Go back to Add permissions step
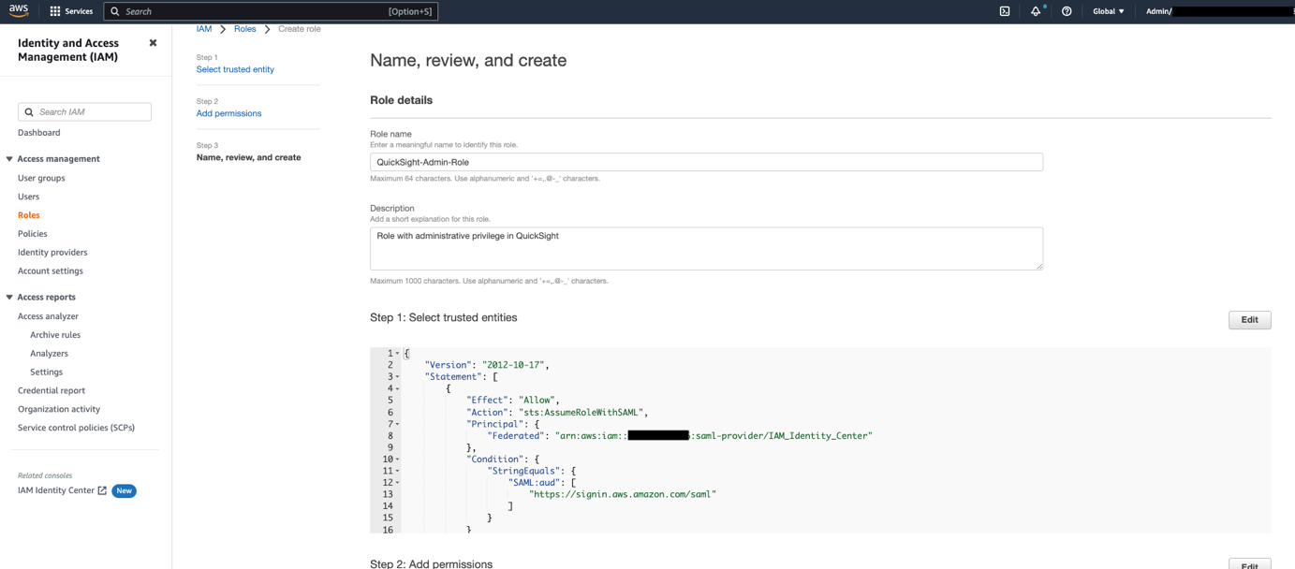This screenshot has height=569, width=1295. coord(228,113)
